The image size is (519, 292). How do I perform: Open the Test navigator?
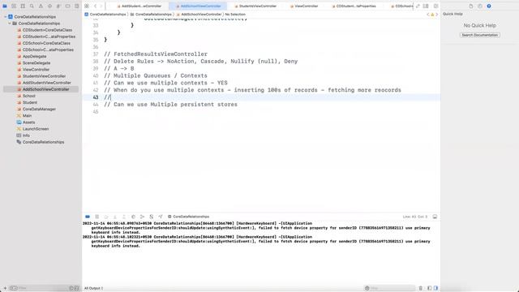[x=49, y=6]
